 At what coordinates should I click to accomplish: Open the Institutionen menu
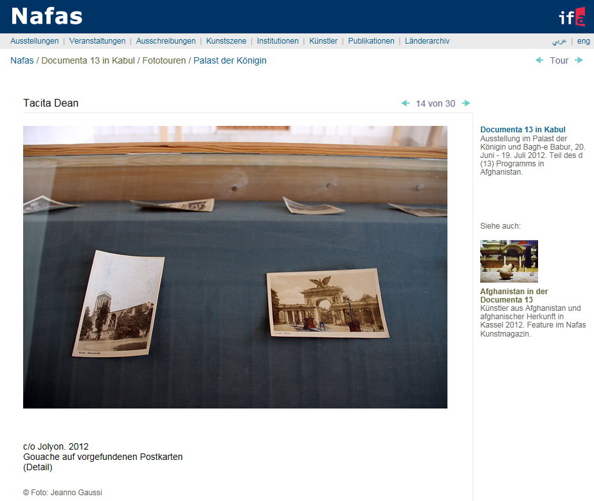click(x=278, y=41)
